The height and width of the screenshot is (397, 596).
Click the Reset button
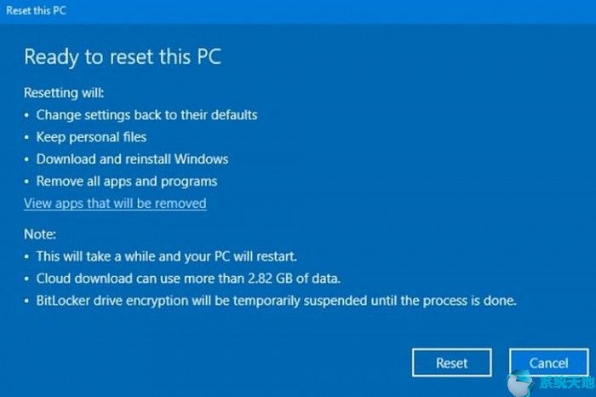451,363
